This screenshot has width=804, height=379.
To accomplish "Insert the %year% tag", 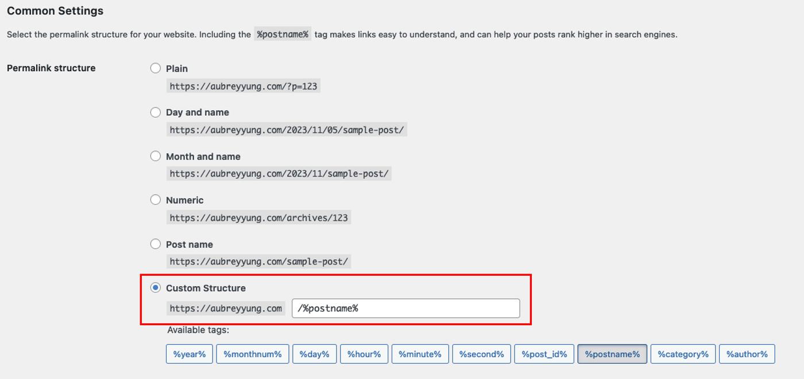I will (189, 354).
